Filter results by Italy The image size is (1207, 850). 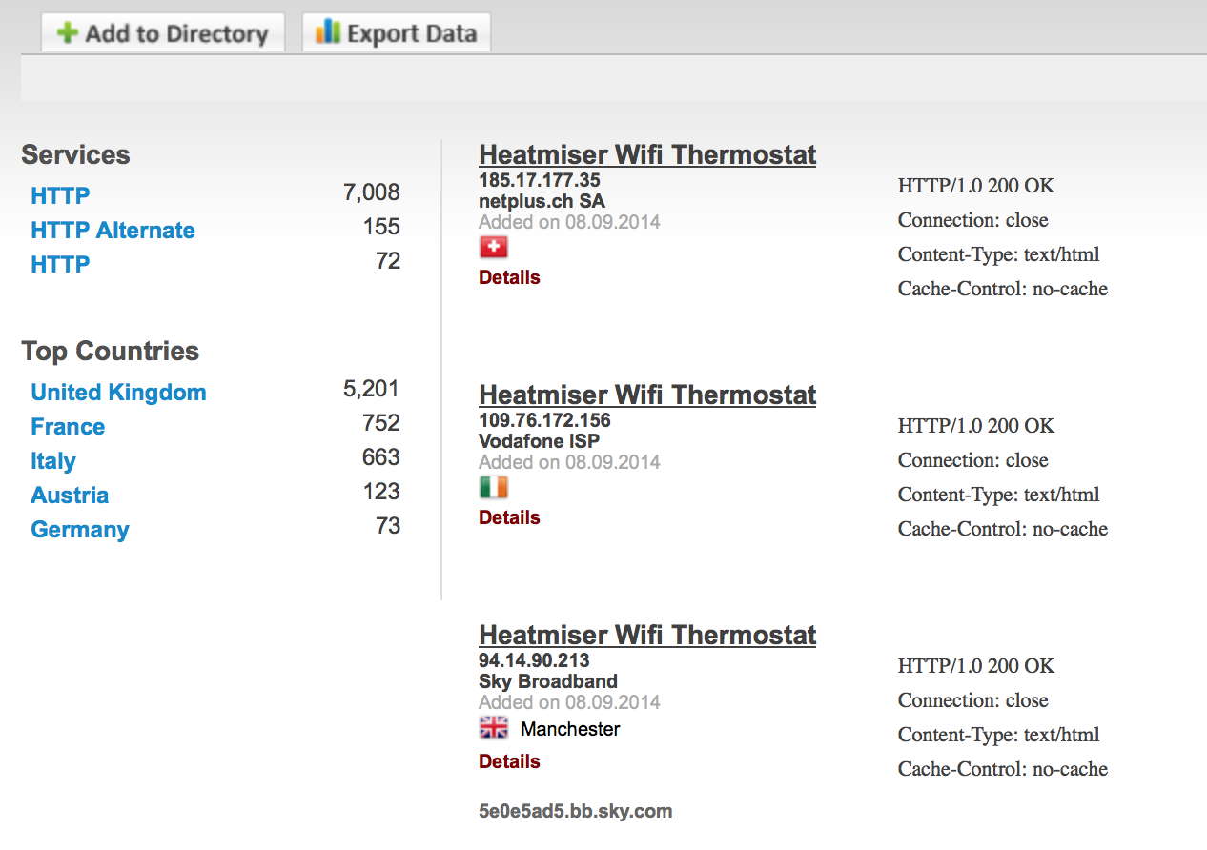[53, 461]
